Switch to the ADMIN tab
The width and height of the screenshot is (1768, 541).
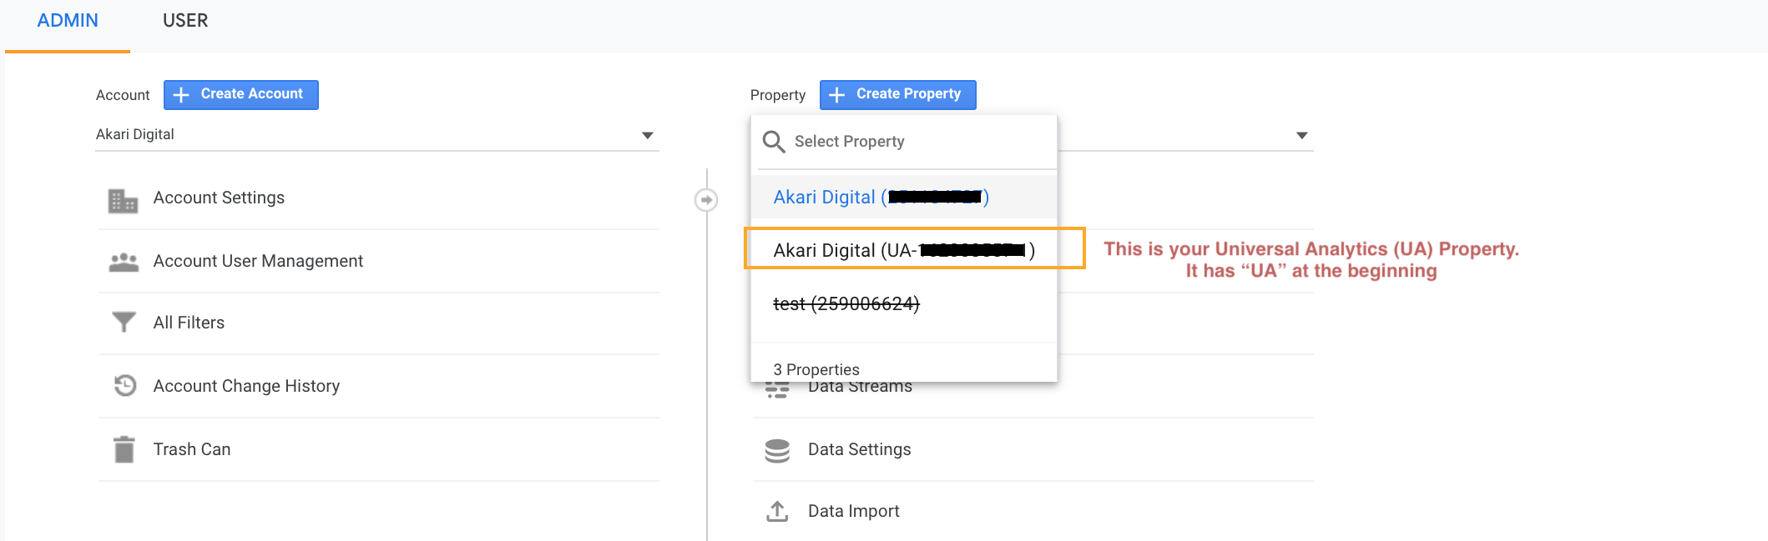click(x=68, y=21)
